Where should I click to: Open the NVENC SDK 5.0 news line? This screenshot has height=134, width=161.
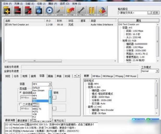[50, 125]
